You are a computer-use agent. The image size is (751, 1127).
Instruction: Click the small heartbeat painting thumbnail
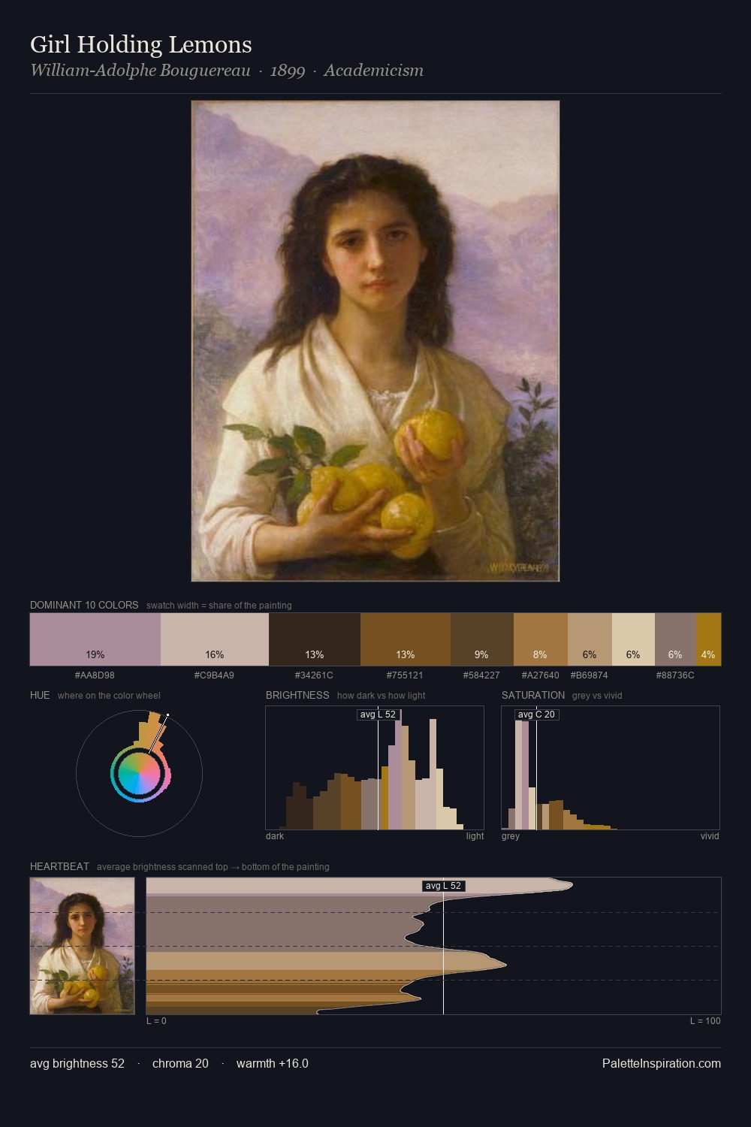(83, 946)
